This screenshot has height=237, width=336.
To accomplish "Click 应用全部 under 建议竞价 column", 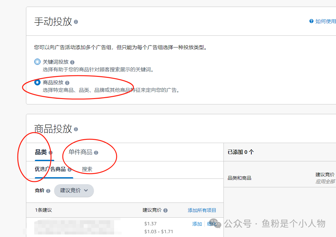I will (x=325, y=182).
